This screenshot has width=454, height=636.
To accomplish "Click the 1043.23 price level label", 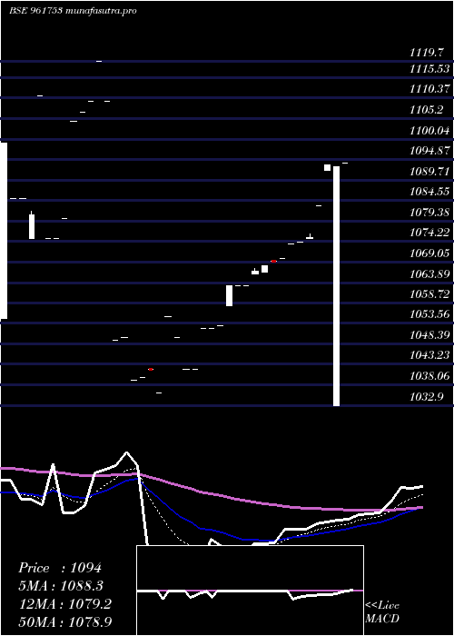I will (429, 356).
